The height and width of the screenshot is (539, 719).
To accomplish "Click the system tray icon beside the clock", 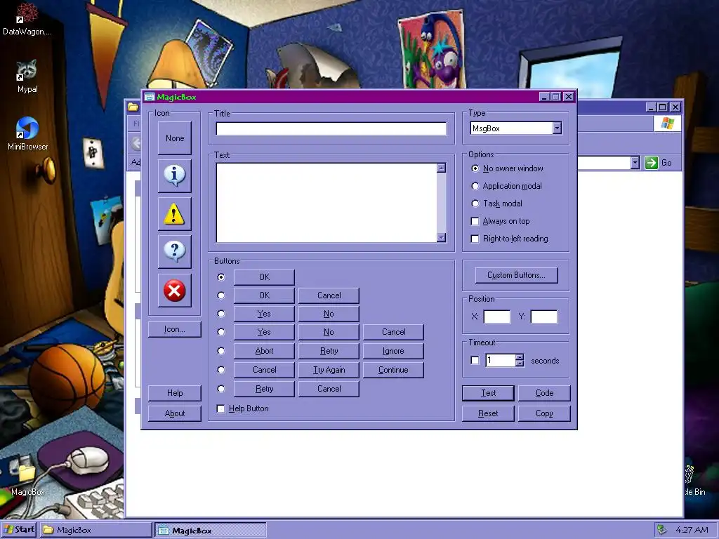I will (x=661, y=530).
